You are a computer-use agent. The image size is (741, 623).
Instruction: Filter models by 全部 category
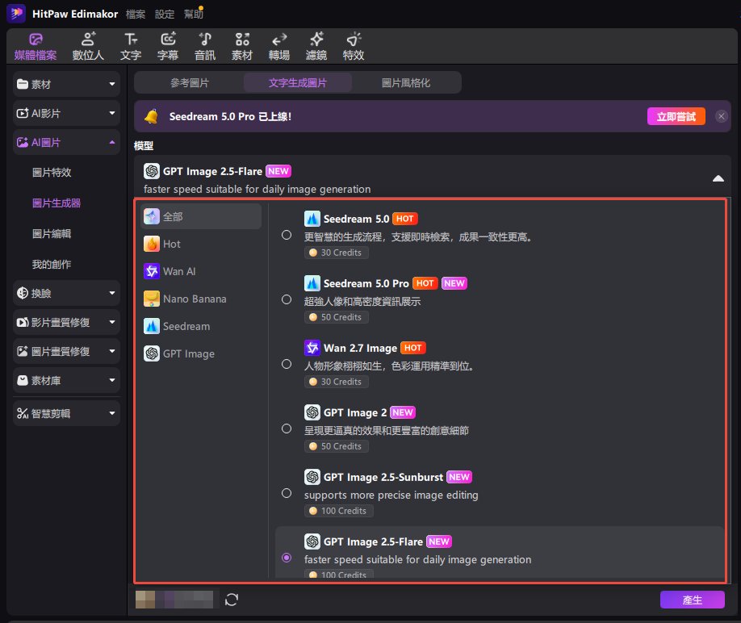[x=201, y=216]
